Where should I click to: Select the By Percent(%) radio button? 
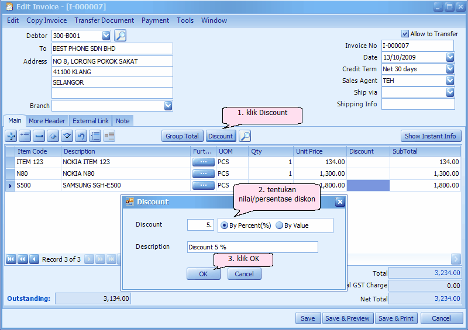[x=225, y=225]
